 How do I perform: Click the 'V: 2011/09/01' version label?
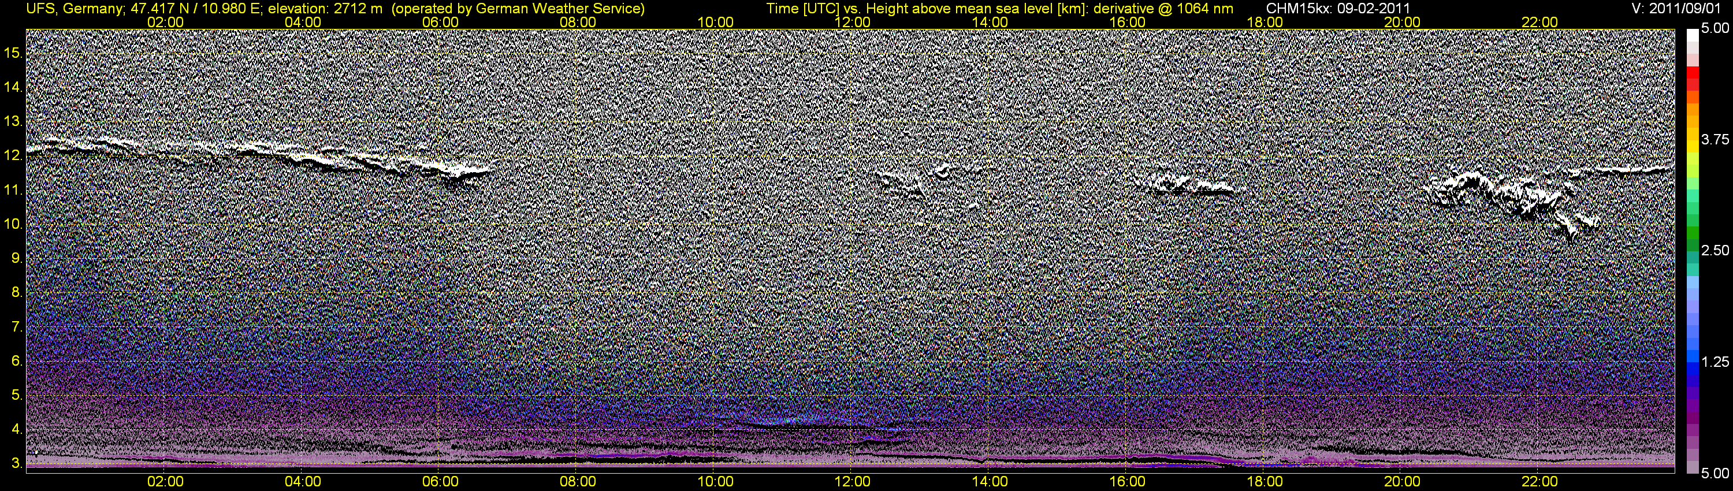pos(1677,9)
